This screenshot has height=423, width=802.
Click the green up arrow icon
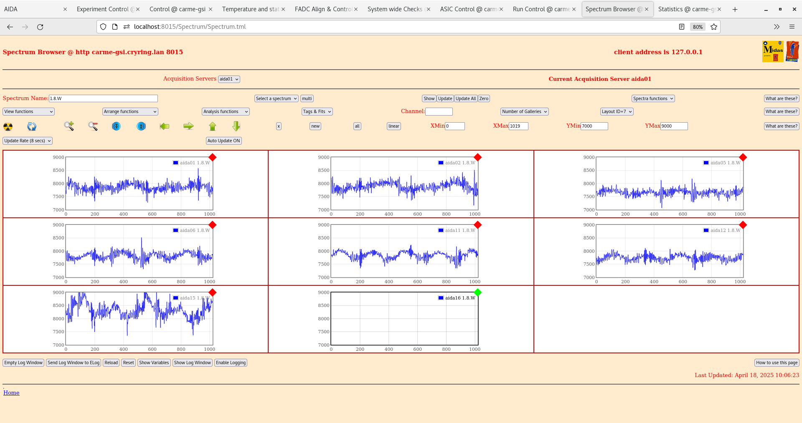pyautogui.click(x=213, y=126)
